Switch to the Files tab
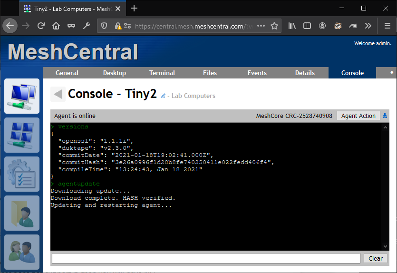397x273 pixels. pos(210,73)
